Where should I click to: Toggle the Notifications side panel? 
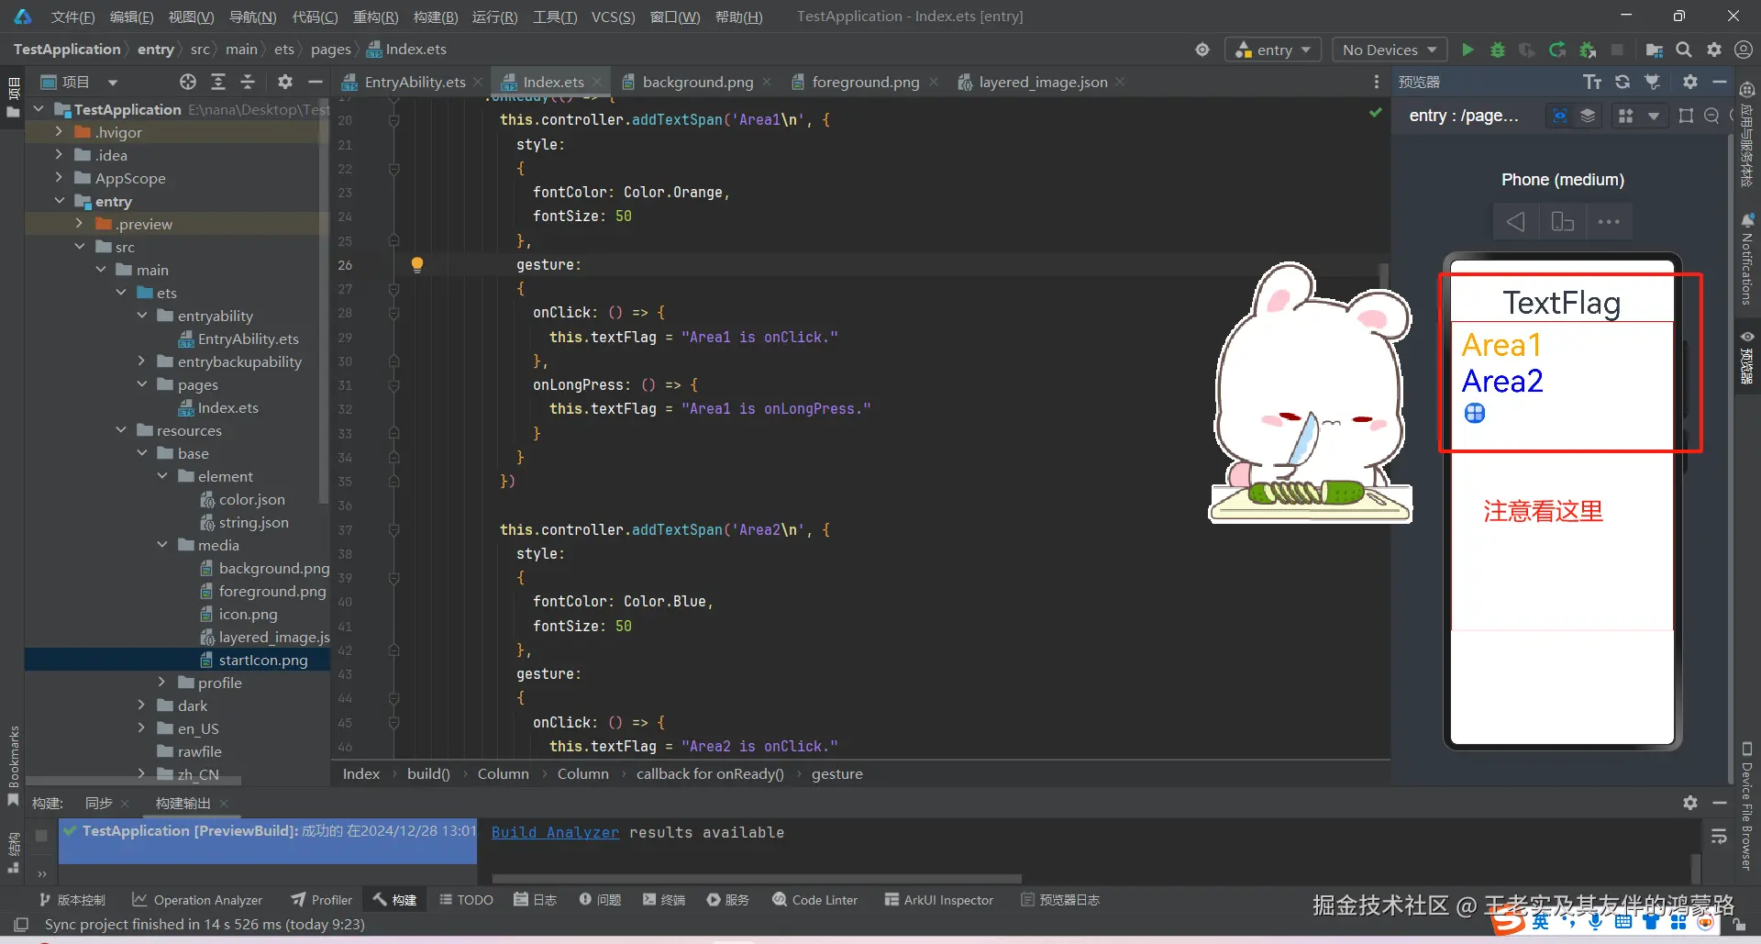click(1747, 260)
